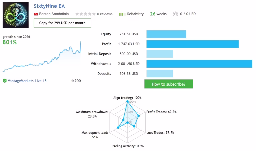Screen dimensions: 256x151
Task: Open the VantageMarkets-Live 15 broker link
Action: tap(27, 81)
